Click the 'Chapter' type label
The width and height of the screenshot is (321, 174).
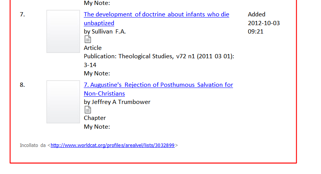95,118
